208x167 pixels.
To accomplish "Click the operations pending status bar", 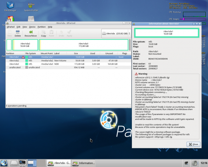I will click(68, 106).
